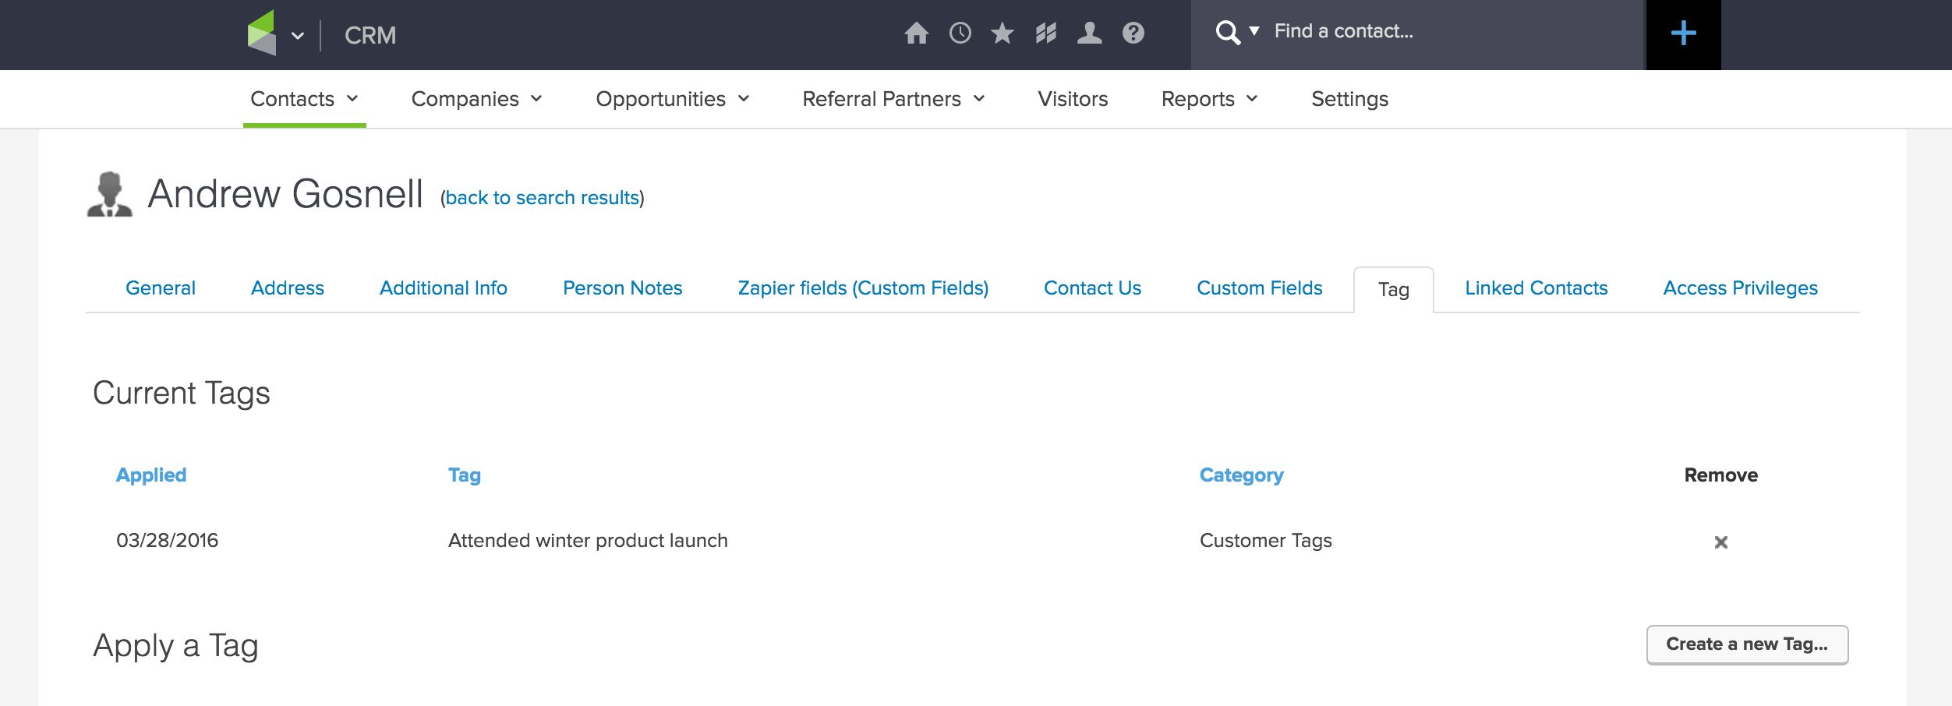Click the favorites star icon
Image resolution: width=1952 pixels, height=706 pixels.
tap(1002, 33)
